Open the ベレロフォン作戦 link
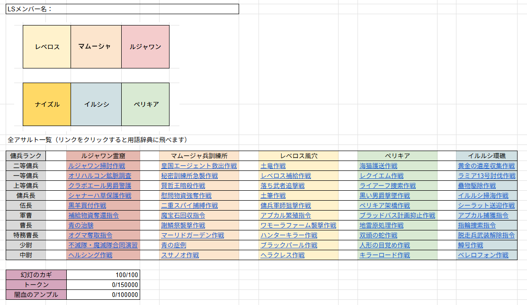Image resolution: width=527 pixels, height=305 pixels. [x=483, y=255]
